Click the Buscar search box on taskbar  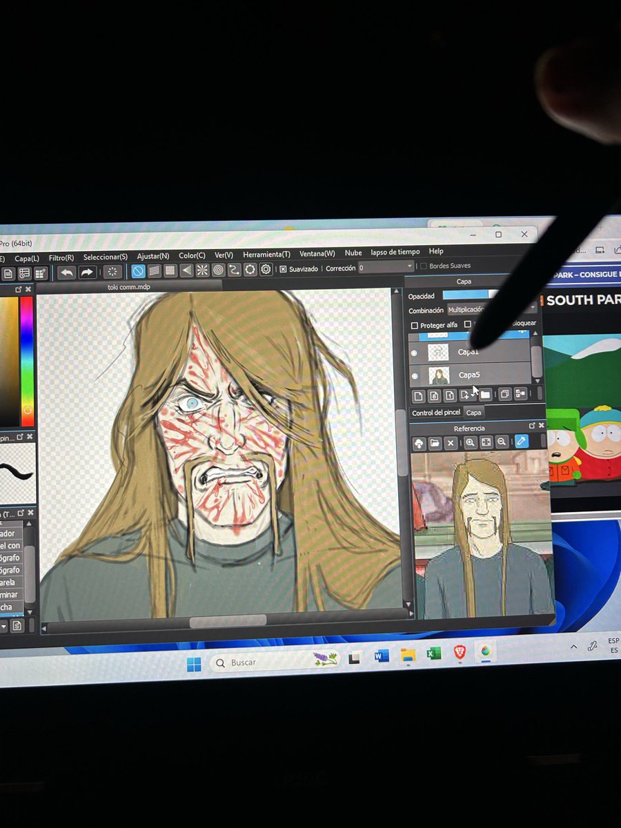277,662
